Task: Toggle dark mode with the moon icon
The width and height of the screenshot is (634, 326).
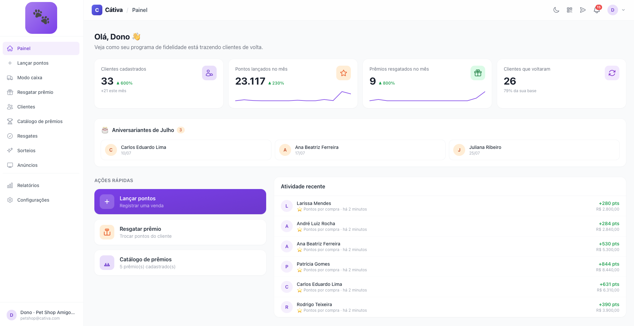Action: 556,10
